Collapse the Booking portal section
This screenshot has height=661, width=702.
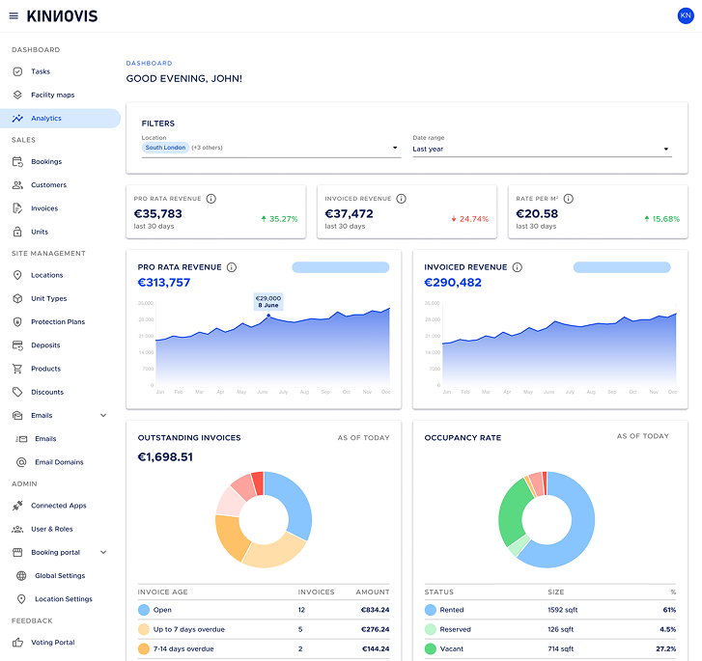pyautogui.click(x=103, y=552)
